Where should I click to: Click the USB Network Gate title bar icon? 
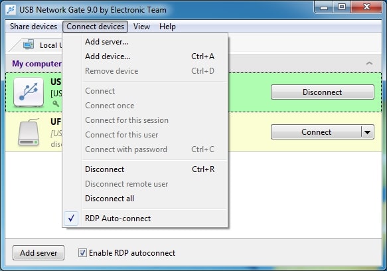tap(11, 10)
